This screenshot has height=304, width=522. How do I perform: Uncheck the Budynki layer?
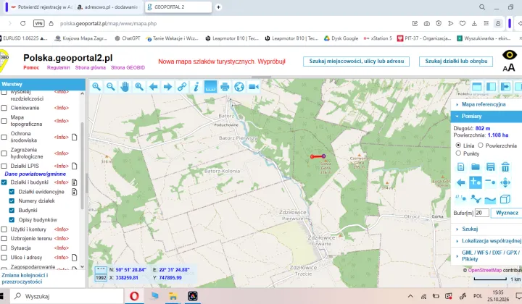coord(12,211)
